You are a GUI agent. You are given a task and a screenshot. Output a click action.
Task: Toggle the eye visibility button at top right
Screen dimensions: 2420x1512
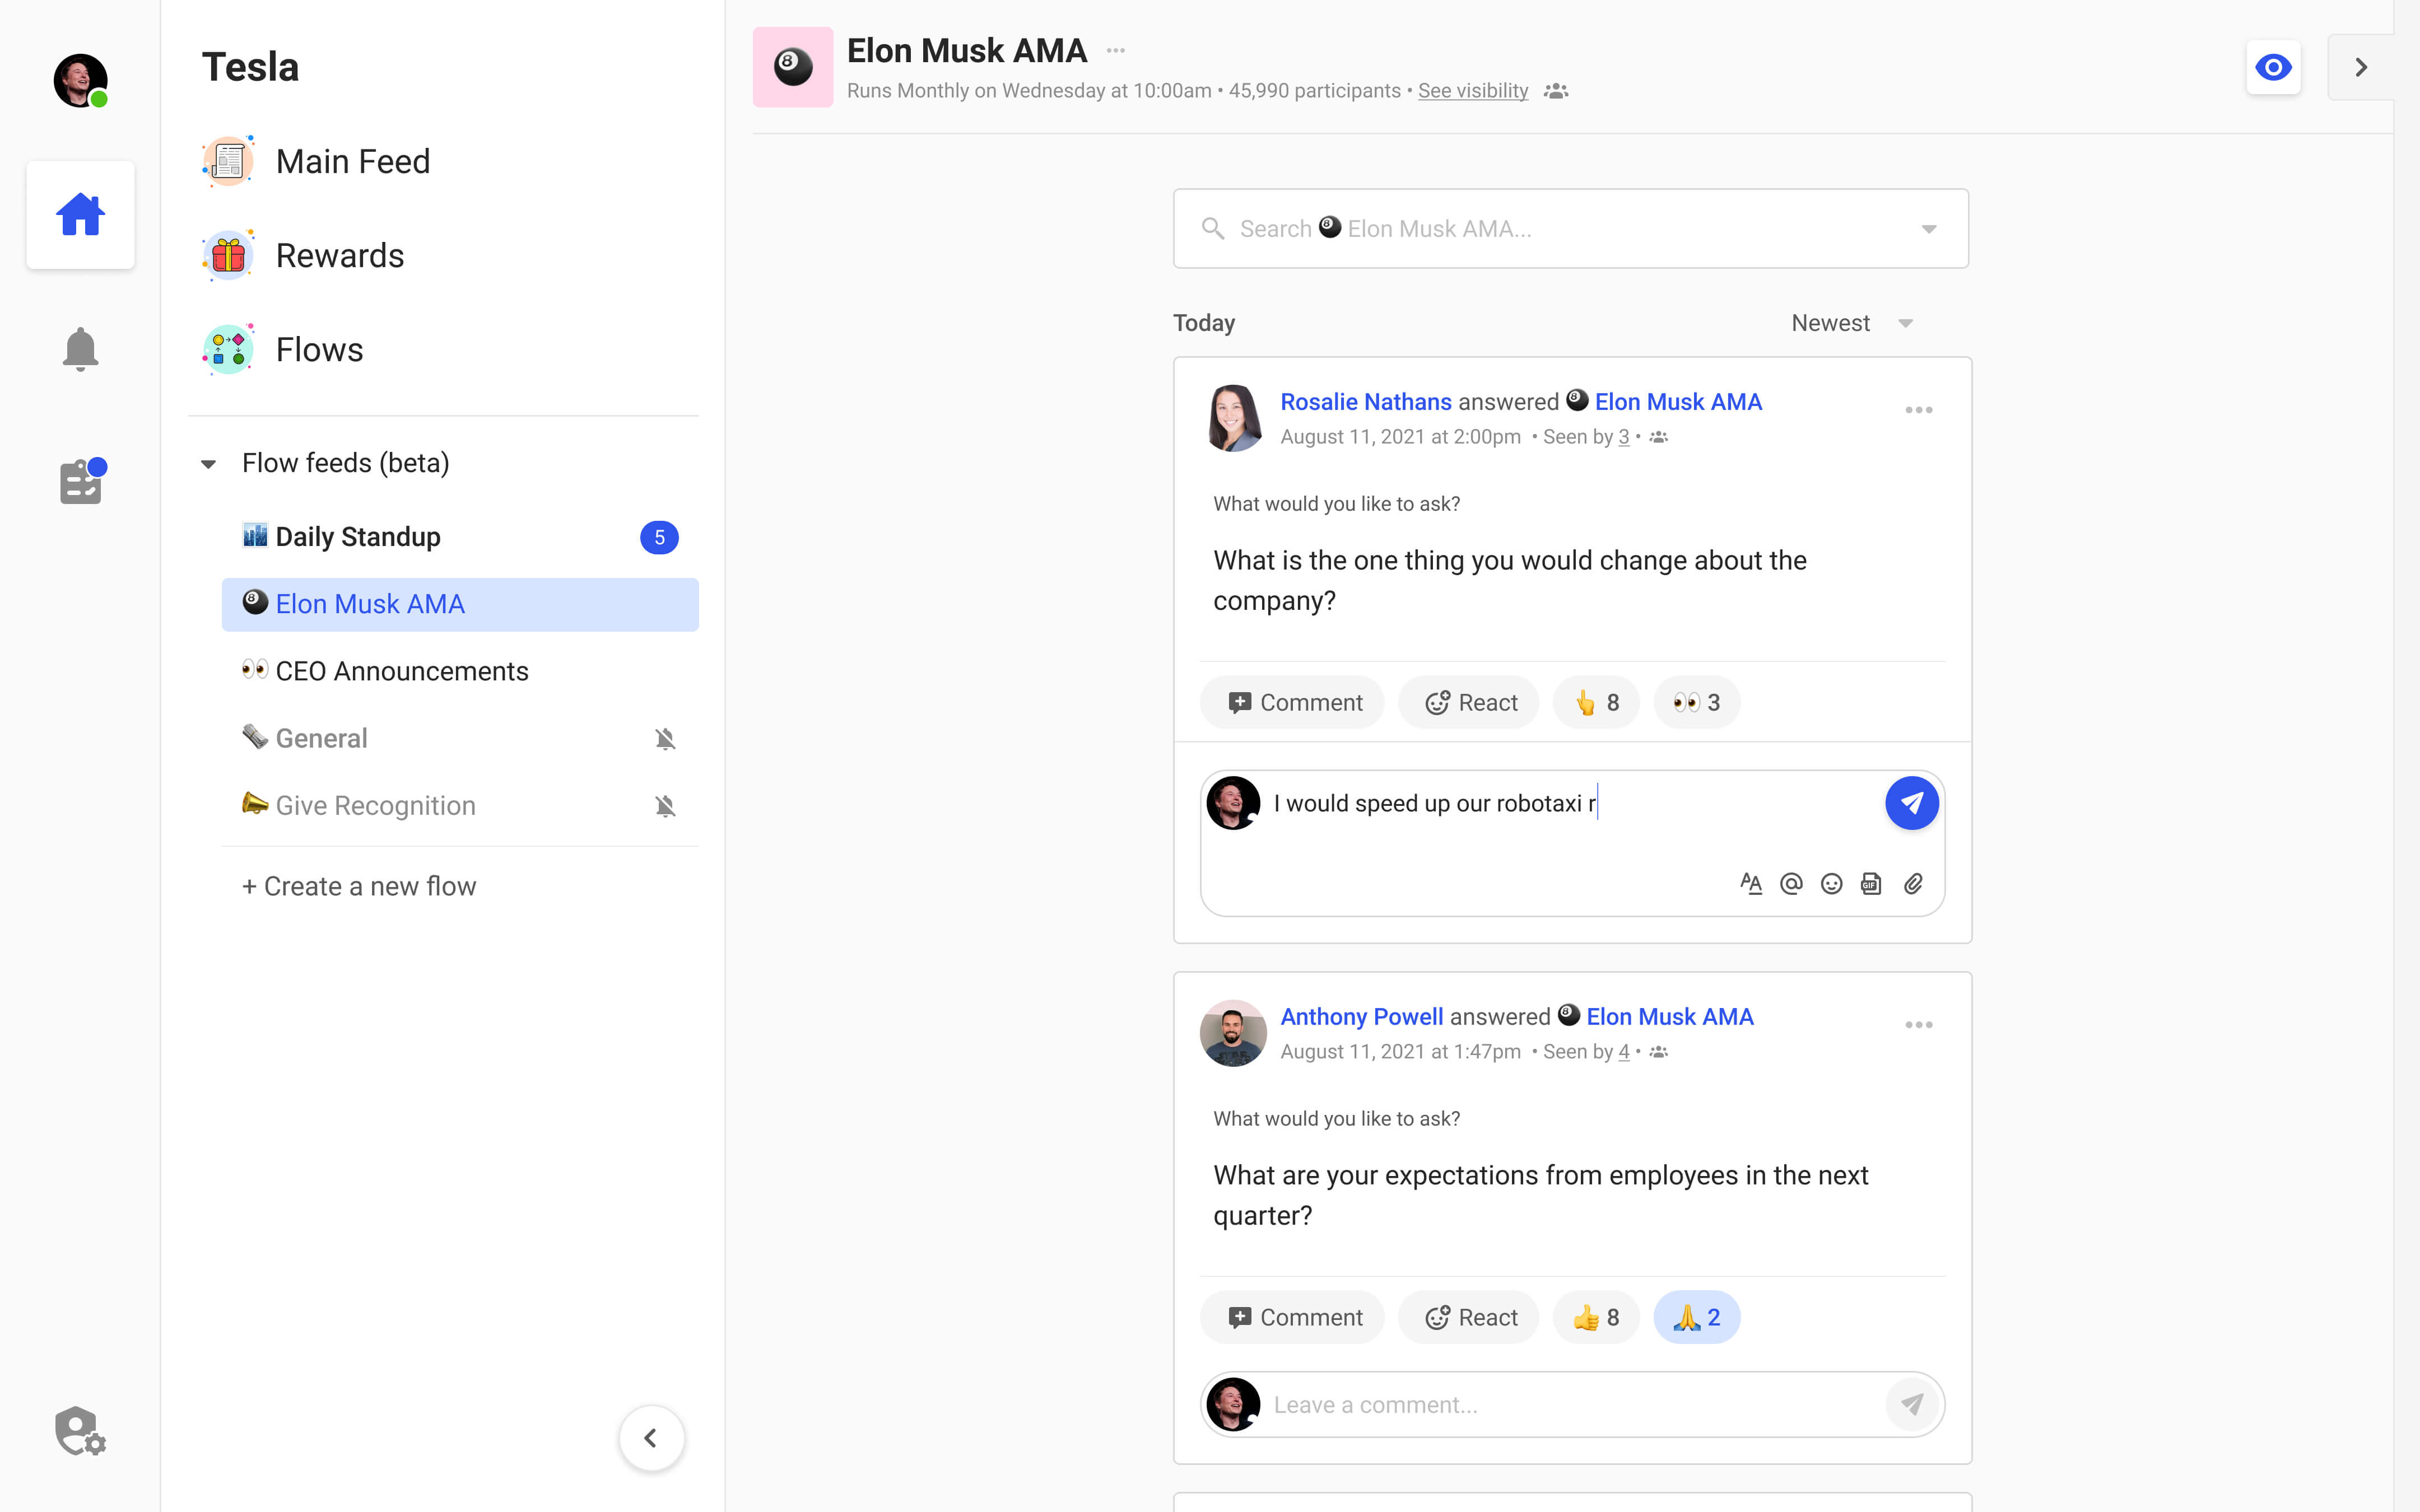2273,67
